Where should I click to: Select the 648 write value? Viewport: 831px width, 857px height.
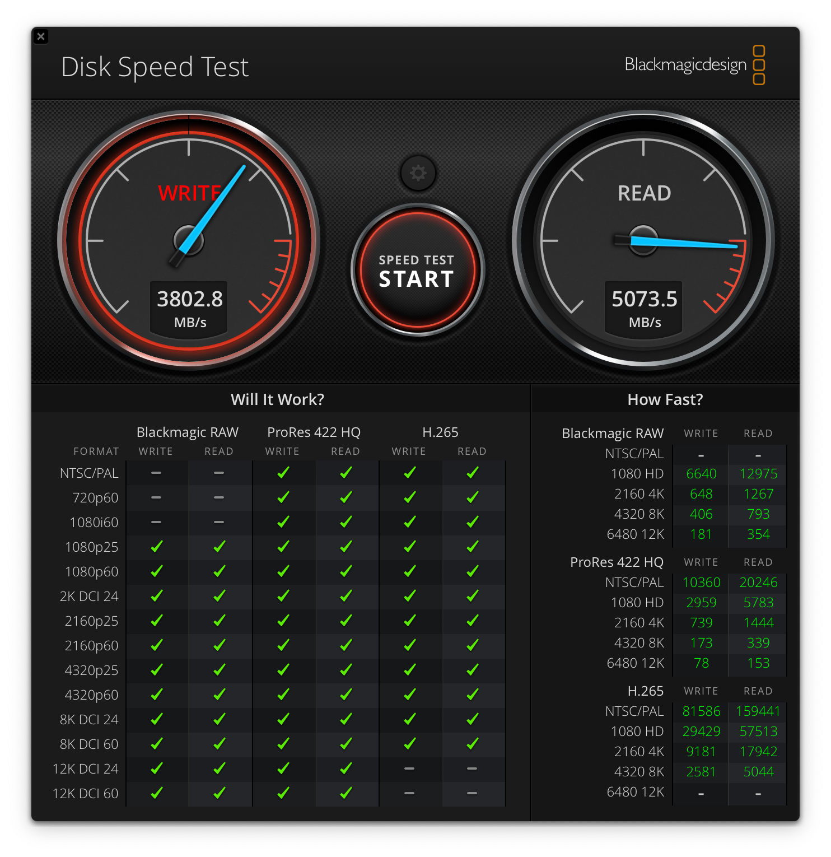(701, 494)
